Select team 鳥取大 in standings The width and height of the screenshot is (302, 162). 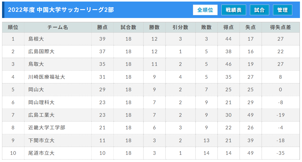[x=36, y=64]
